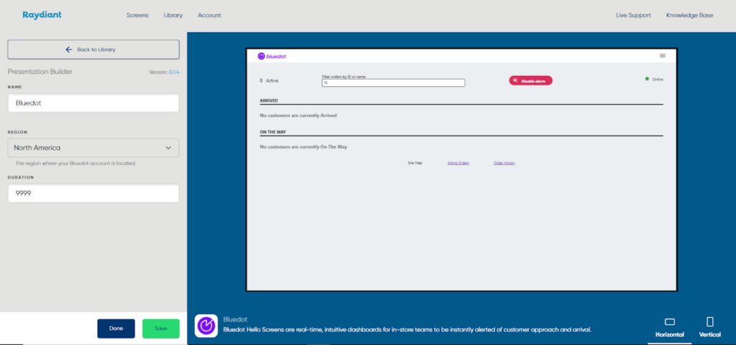Click the version number 0.1.4
Screen dimensions: 736x345
(x=174, y=72)
